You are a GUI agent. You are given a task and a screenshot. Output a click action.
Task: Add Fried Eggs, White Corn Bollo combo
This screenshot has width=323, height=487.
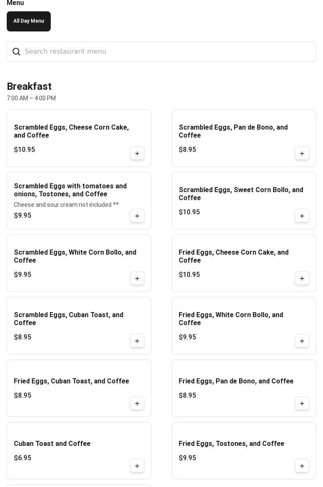click(x=302, y=341)
